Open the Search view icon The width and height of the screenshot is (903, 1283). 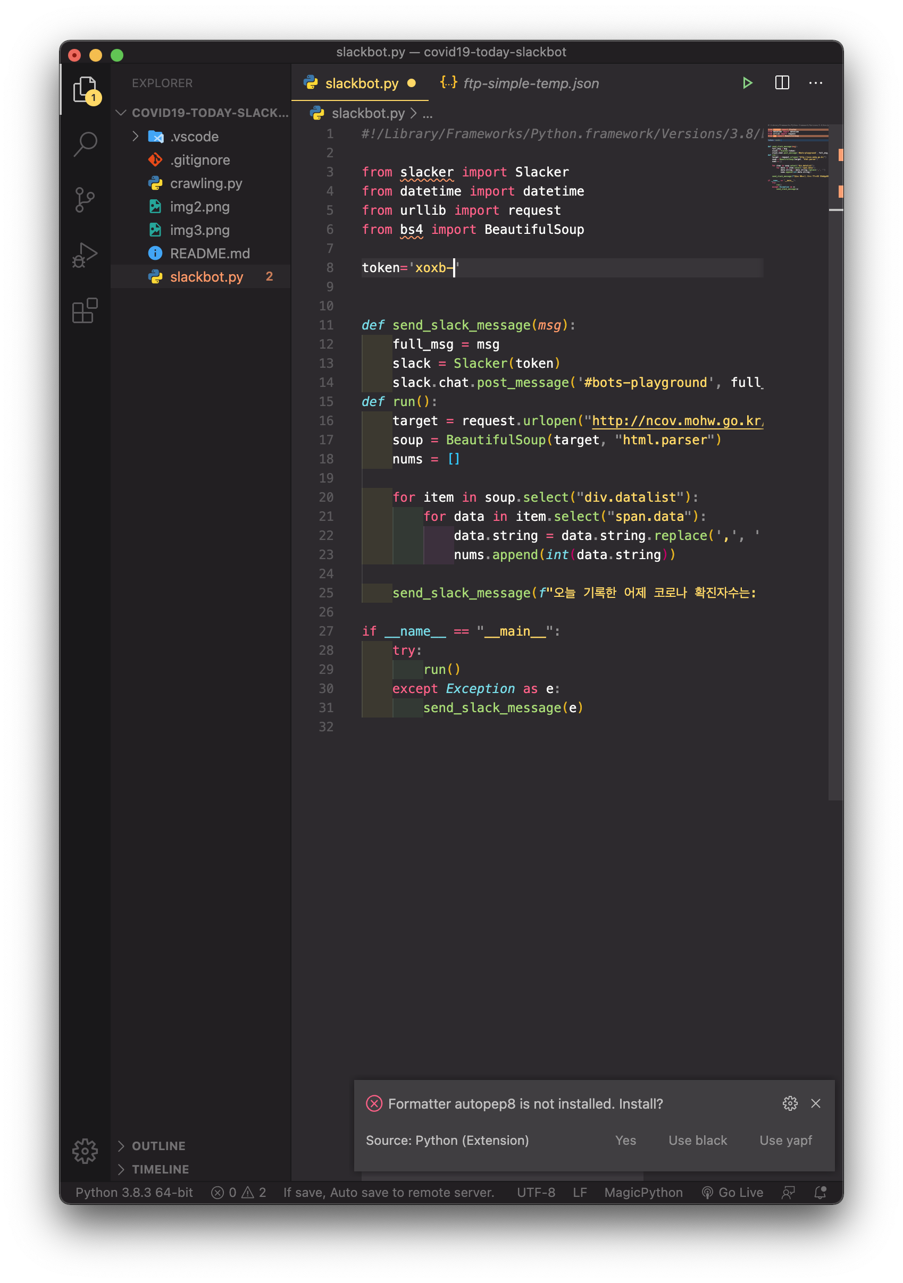(x=85, y=144)
